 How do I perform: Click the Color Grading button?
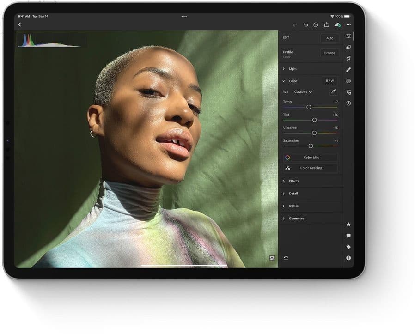point(311,168)
